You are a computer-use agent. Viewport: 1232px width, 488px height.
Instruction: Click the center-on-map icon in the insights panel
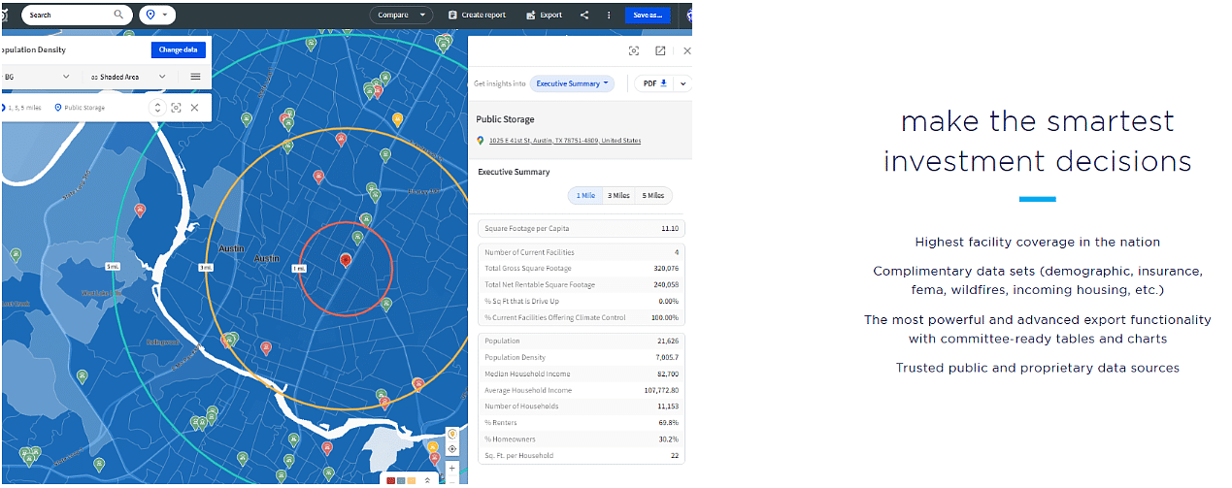[x=634, y=50]
